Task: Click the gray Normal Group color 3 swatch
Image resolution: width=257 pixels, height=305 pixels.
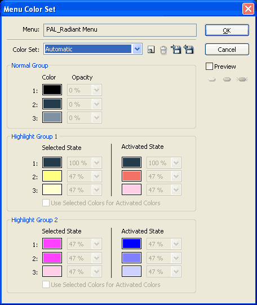Action: tap(52, 117)
